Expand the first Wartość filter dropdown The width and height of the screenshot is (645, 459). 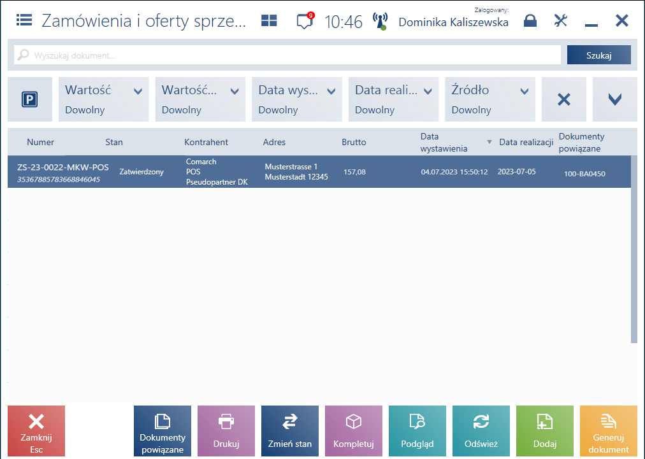point(104,99)
